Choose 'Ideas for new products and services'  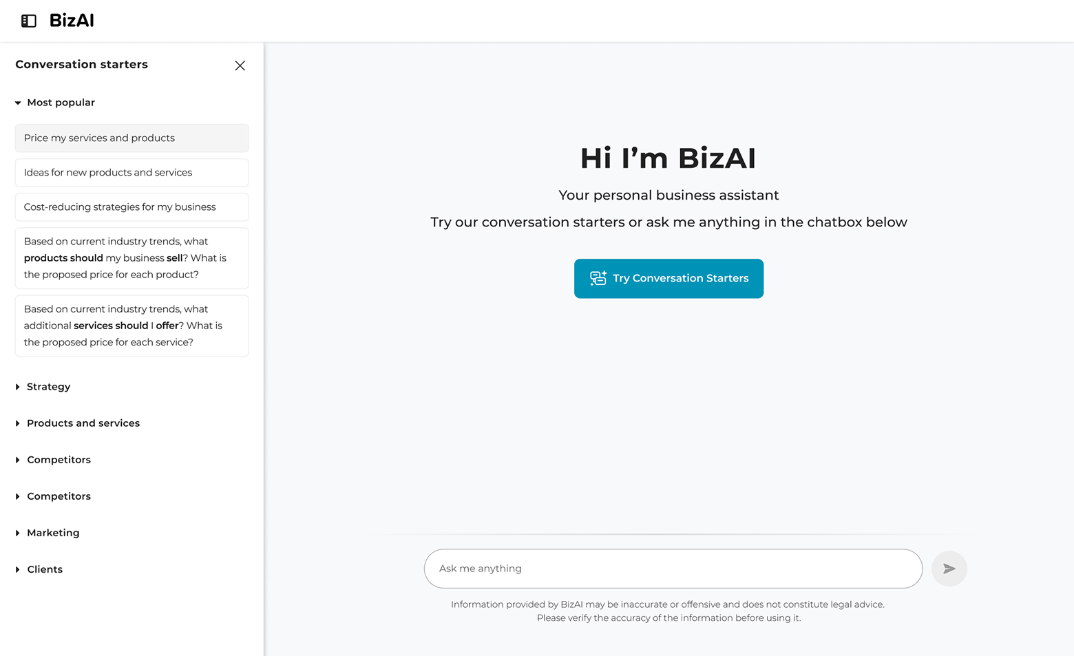click(x=131, y=173)
